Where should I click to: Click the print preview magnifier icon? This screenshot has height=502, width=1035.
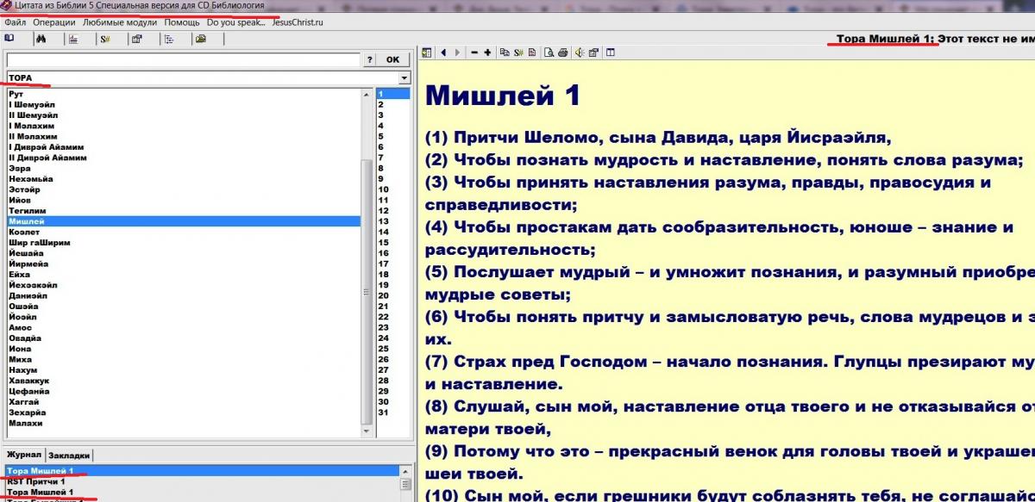pos(549,53)
